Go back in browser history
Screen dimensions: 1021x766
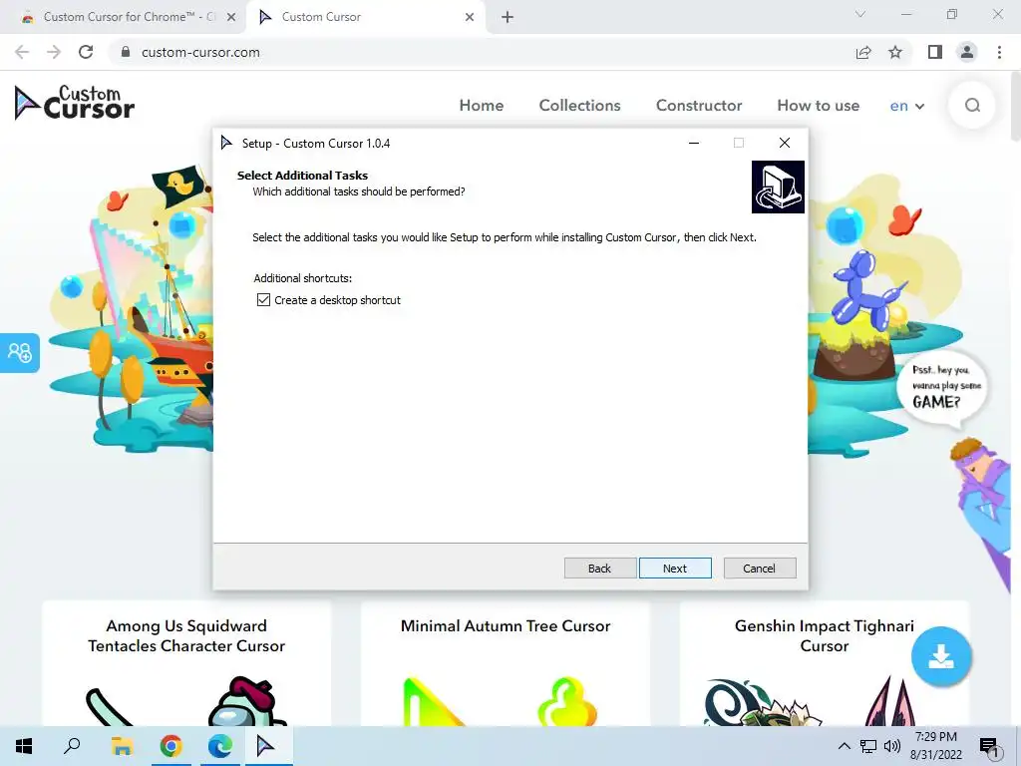tap(22, 52)
